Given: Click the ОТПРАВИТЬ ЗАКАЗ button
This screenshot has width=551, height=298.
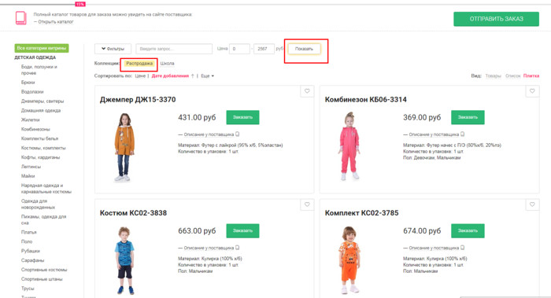Looking at the screenshot, I should click(496, 19).
